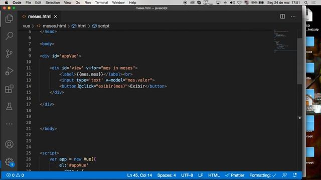Click the v-for="mes in meses" line
This screenshot has height=180, width=321.
[x=94, y=68]
